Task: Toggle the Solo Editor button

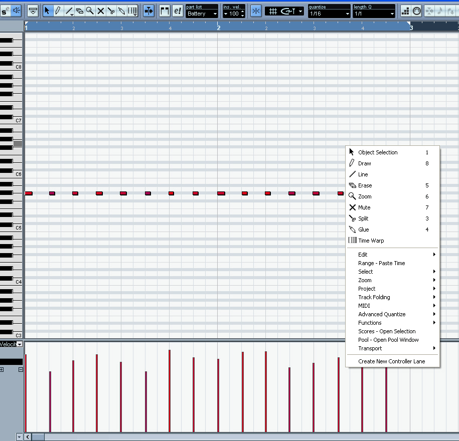Action: tap(6, 11)
